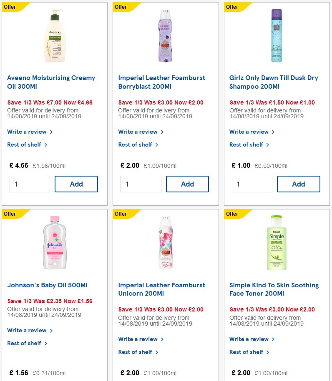Write a review for Simple Face Toner
Viewport: 332px width, 381px height.
pos(249,339)
